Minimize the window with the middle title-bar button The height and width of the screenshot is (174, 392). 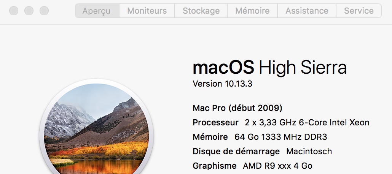click(x=29, y=11)
